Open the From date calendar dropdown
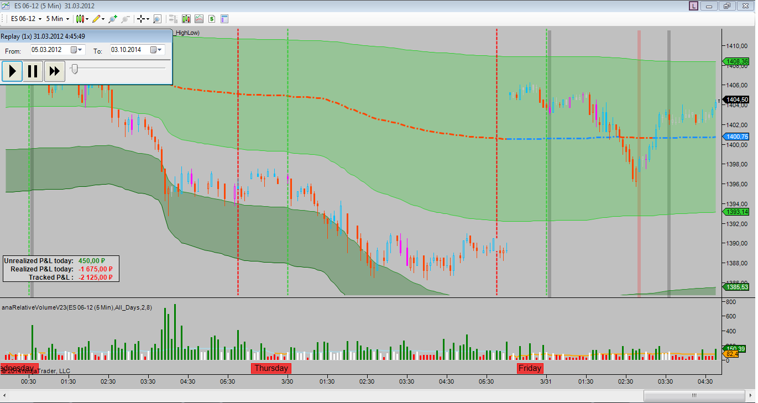Image resolution: width=758 pixels, height=403 pixels. (77, 50)
